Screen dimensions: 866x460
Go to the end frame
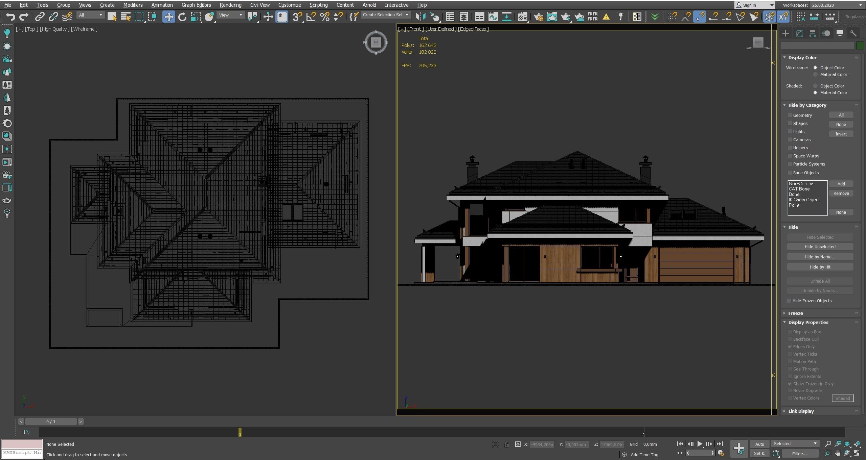tap(720, 444)
